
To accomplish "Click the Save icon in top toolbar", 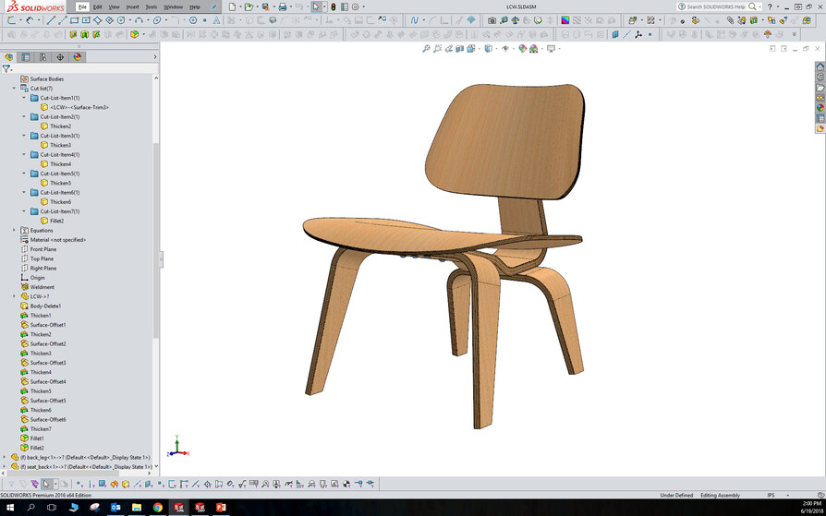I will [x=265, y=6].
